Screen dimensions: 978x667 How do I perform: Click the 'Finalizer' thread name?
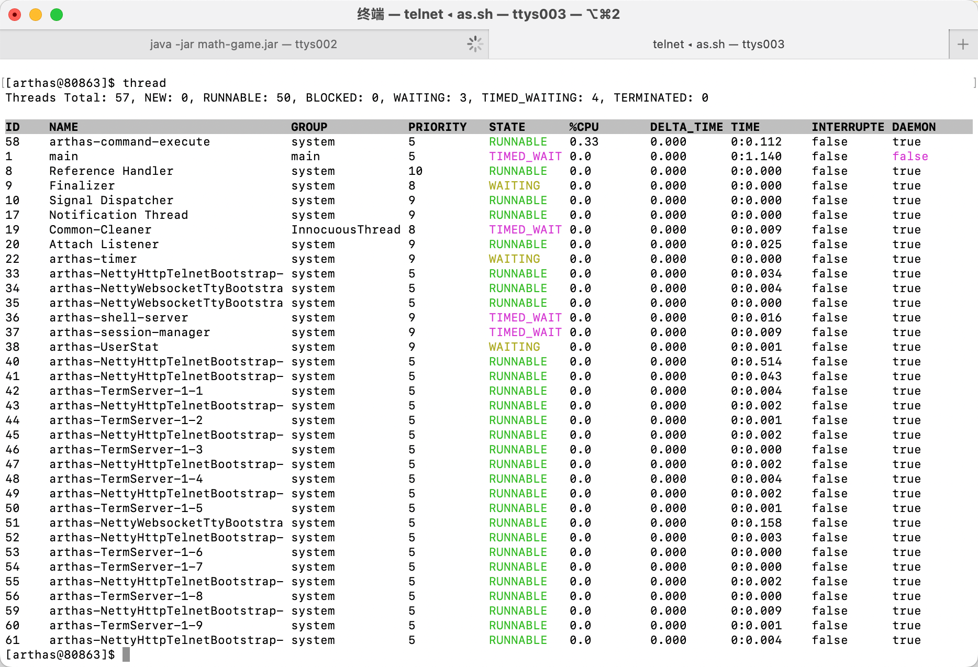[x=82, y=185]
